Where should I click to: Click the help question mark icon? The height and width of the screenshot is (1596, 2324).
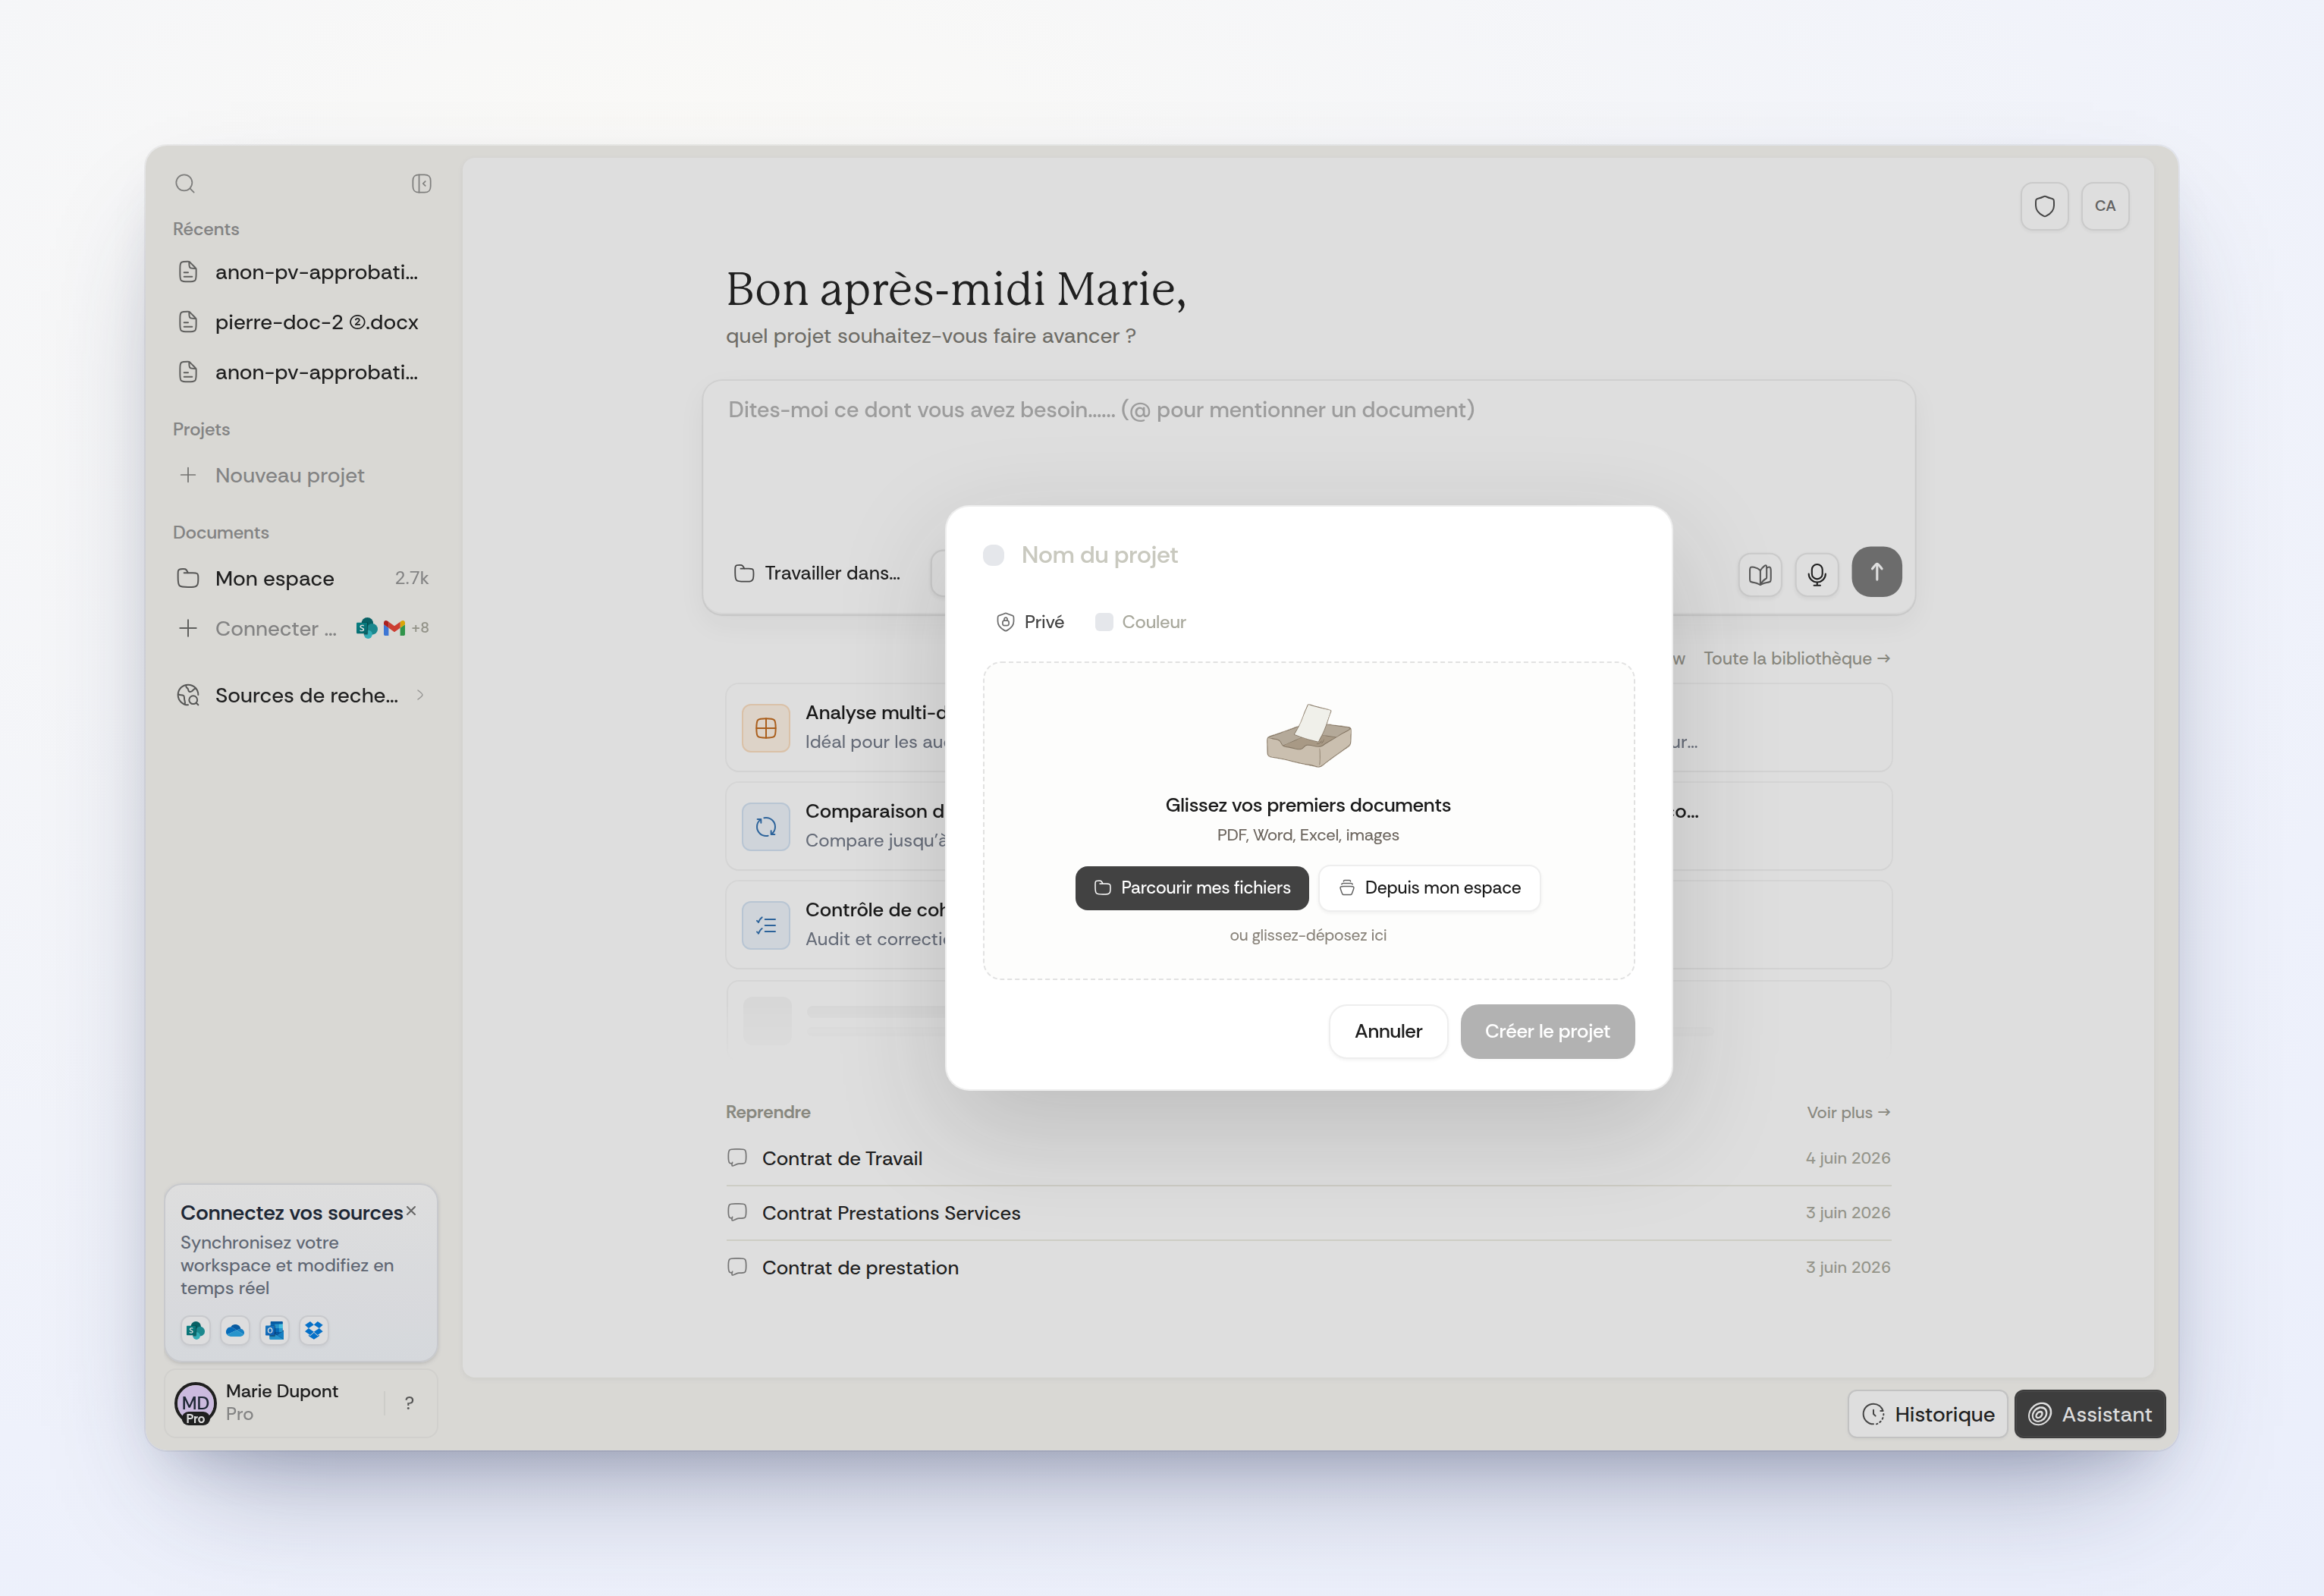[409, 1403]
